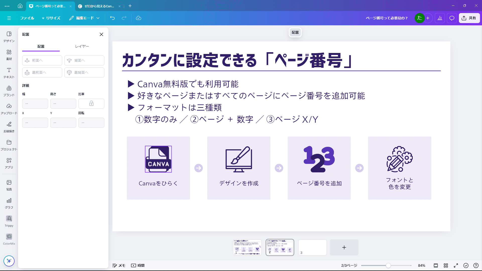
Task: Open the プロジェクト sidebar panel
Action: pos(9,145)
